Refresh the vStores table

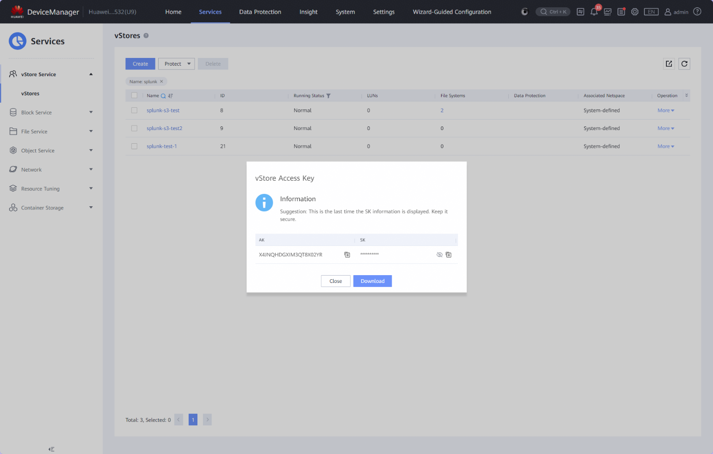tap(684, 64)
